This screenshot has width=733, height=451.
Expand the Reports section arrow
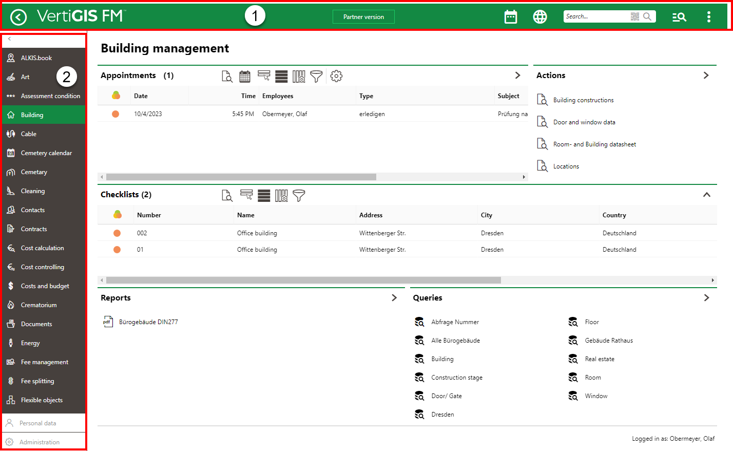[394, 298]
